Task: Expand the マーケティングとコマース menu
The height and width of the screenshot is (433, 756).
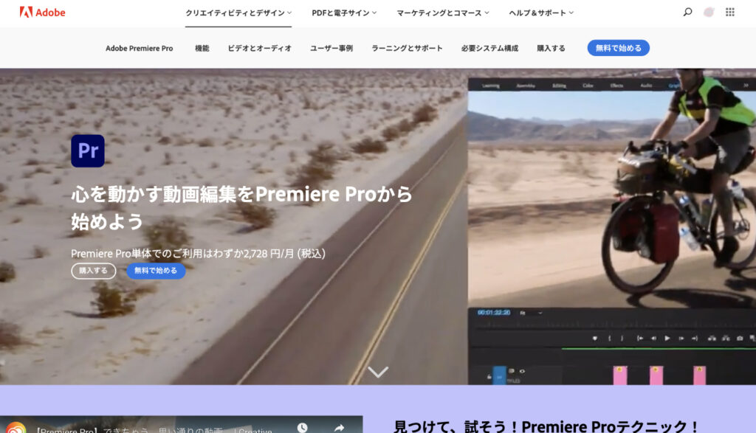Action: [x=443, y=13]
